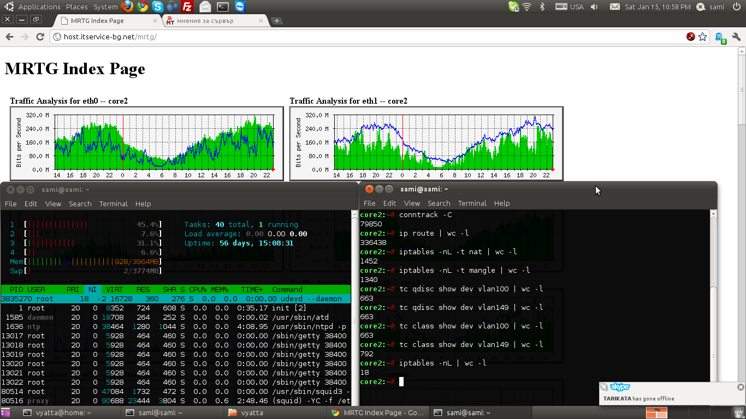
Task: Open the Applications menu
Action: tap(39, 7)
